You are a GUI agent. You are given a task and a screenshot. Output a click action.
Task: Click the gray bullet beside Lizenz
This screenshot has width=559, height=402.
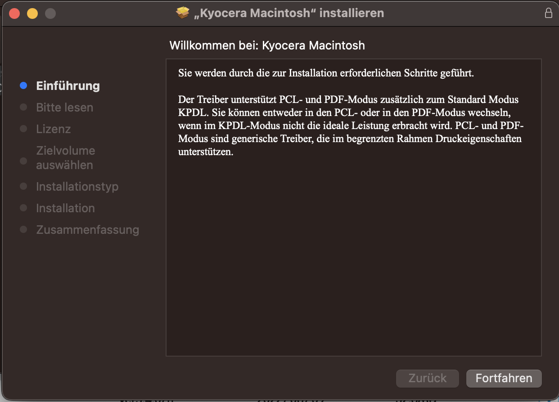24,129
